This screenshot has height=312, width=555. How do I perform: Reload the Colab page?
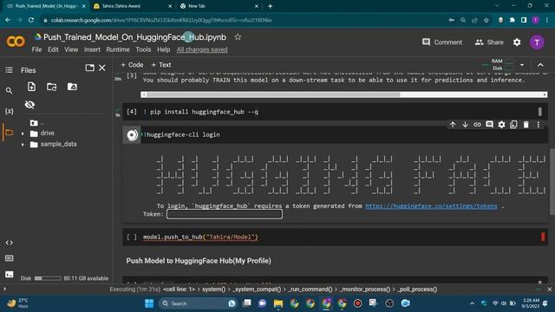tap(31, 20)
